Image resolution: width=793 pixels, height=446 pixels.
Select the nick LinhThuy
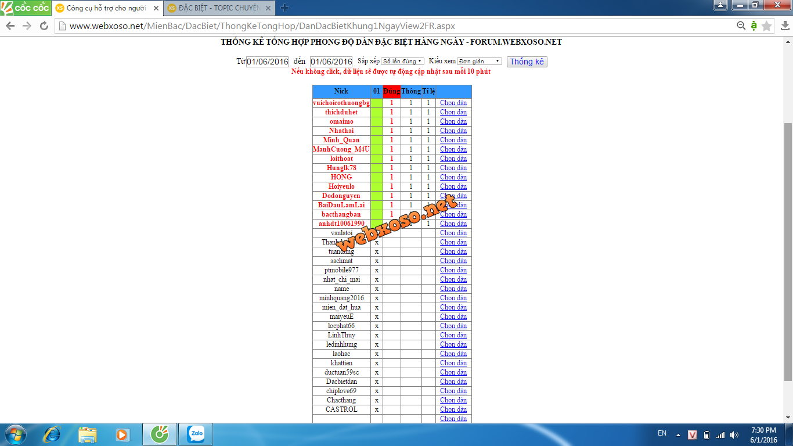(x=341, y=335)
